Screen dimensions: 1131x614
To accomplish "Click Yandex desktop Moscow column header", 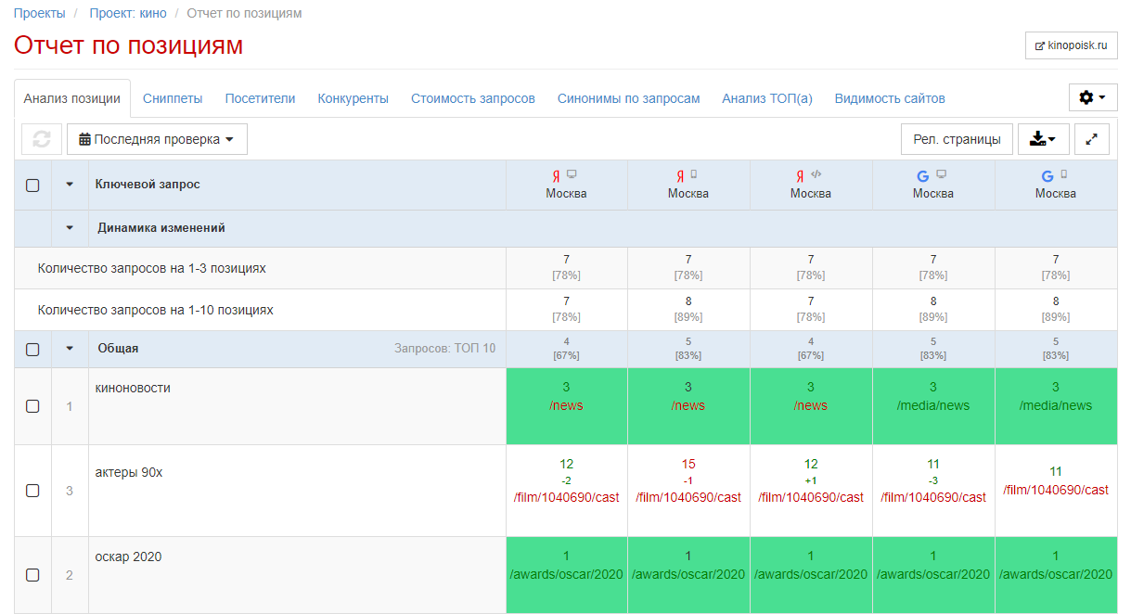I will coord(566,185).
